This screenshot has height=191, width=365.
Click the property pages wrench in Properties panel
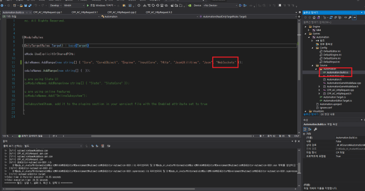(315, 129)
